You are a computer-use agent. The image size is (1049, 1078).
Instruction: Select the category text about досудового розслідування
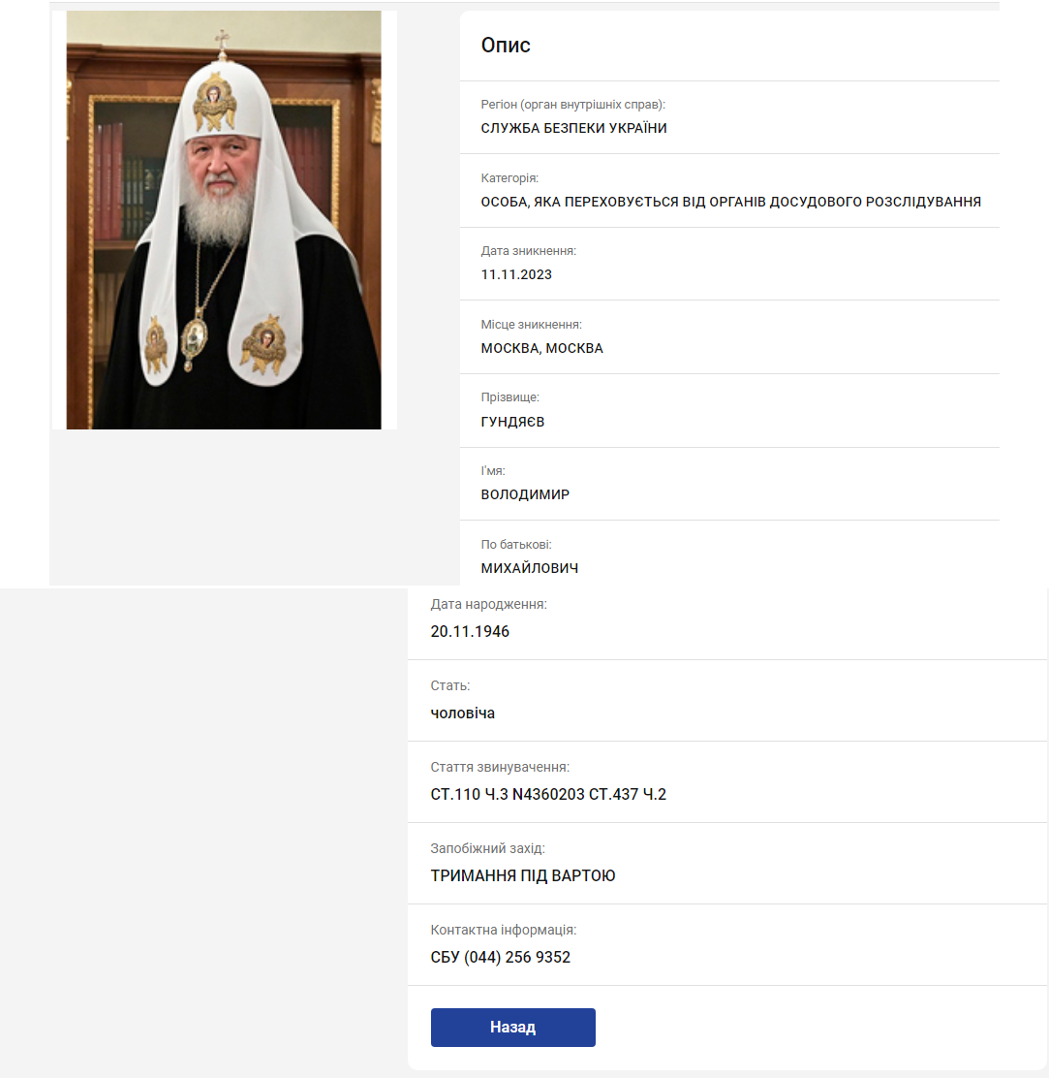coord(731,202)
